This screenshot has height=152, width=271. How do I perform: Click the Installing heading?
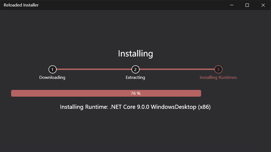tap(135, 53)
